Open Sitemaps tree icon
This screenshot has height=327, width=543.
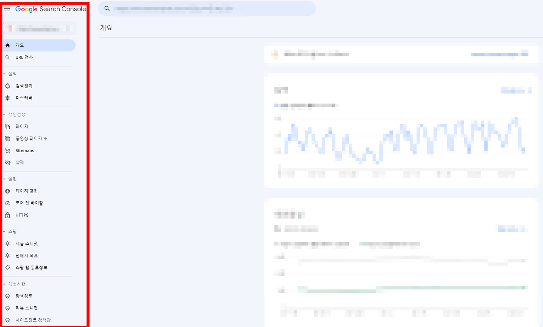(x=8, y=150)
